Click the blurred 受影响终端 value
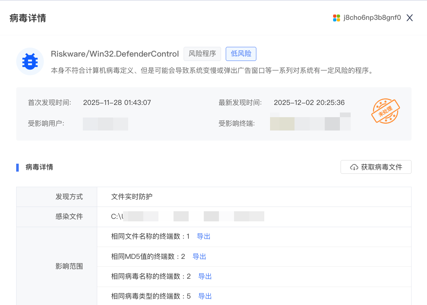The height and width of the screenshot is (305, 427). (x=310, y=123)
